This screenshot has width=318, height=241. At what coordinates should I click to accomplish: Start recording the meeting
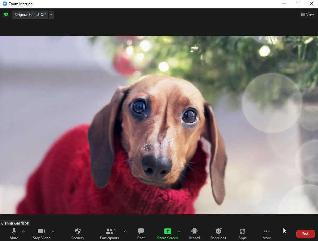[x=194, y=234]
